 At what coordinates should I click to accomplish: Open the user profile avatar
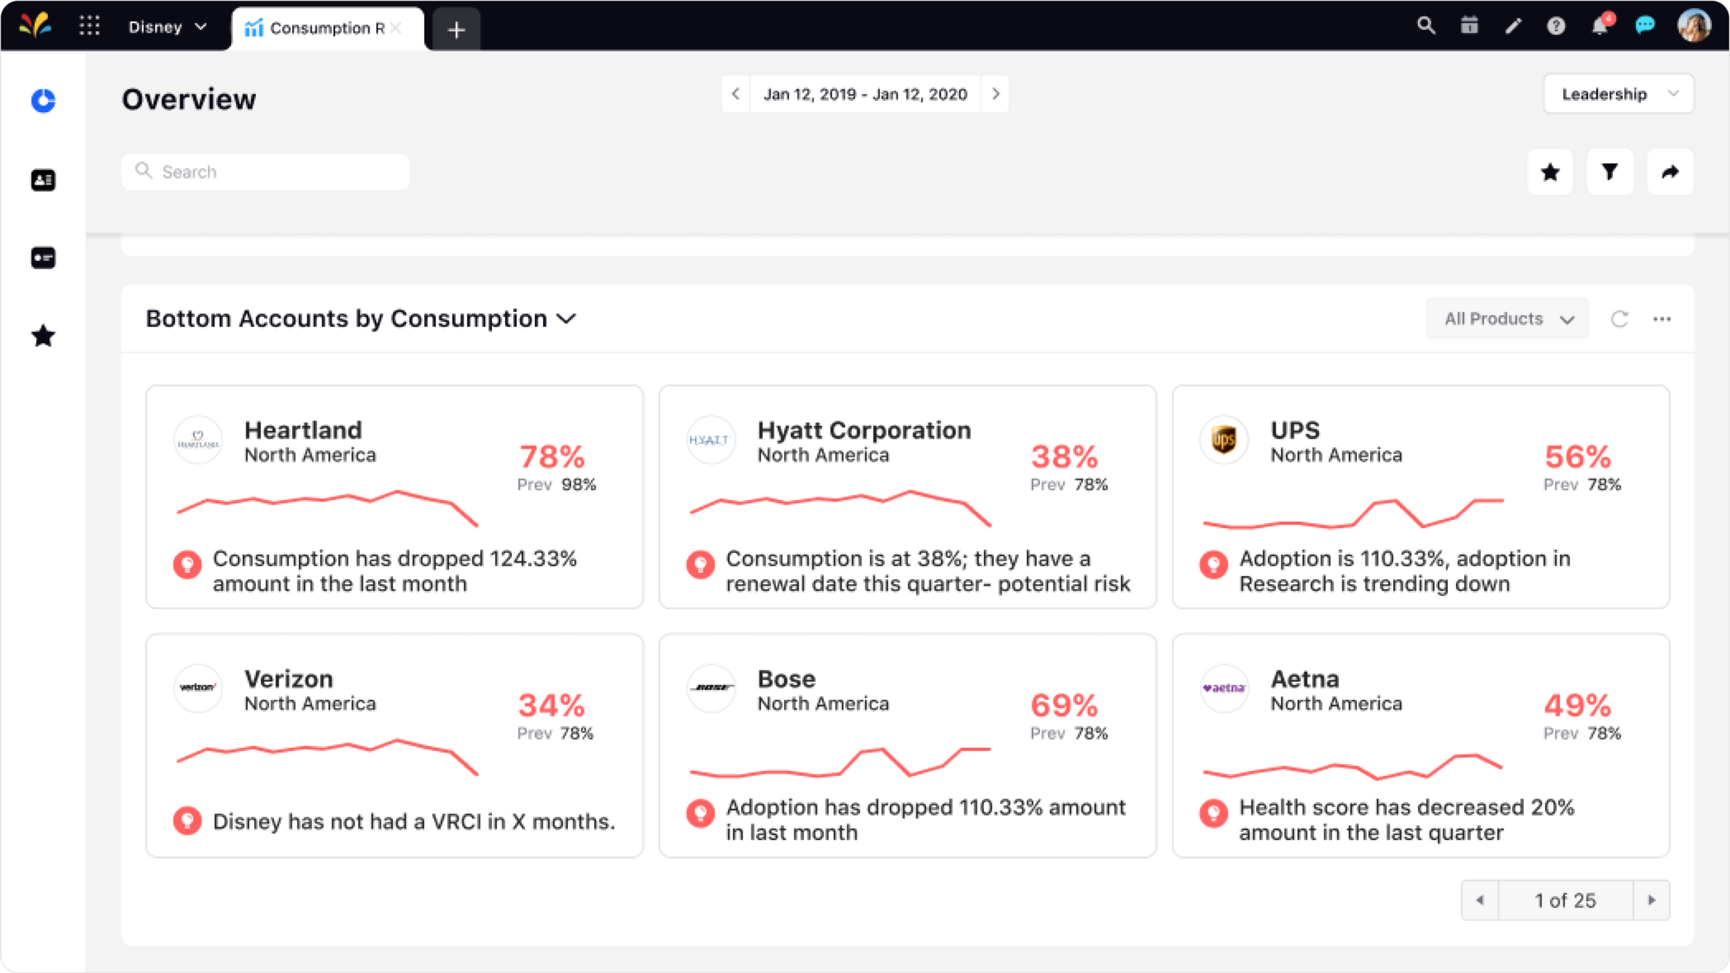[x=1695, y=26]
